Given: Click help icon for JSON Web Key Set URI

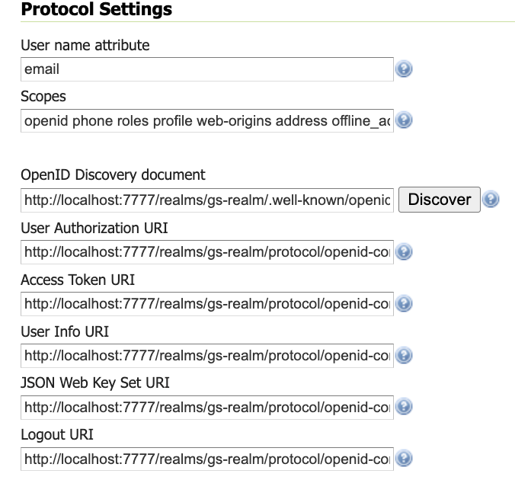Looking at the screenshot, I should pyautogui.click(x=404, y=407).
